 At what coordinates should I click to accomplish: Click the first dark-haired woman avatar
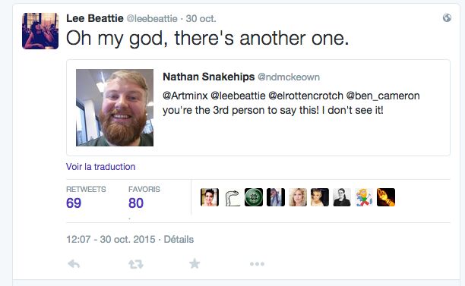pyautogui.click(x=210, y=197)
